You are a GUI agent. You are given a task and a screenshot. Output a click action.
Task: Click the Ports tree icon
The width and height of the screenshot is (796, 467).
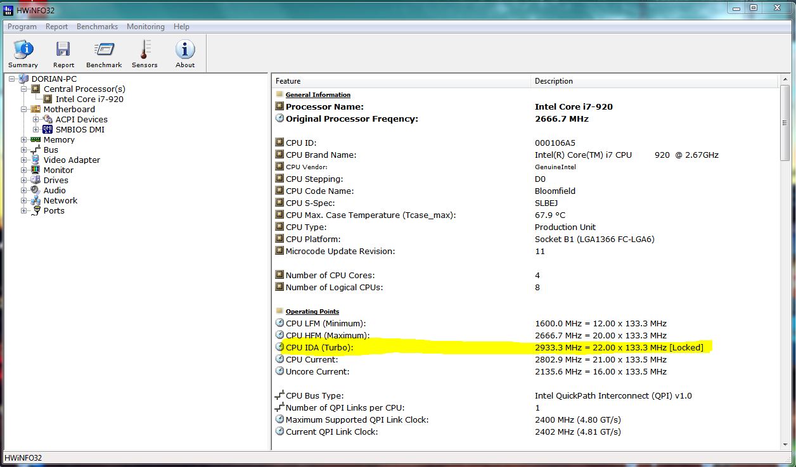[x=35, y=210]
